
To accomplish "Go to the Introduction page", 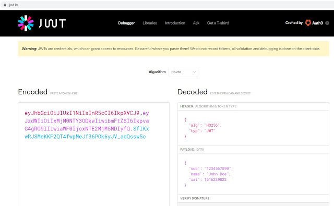I will click(x=175, y=23).
